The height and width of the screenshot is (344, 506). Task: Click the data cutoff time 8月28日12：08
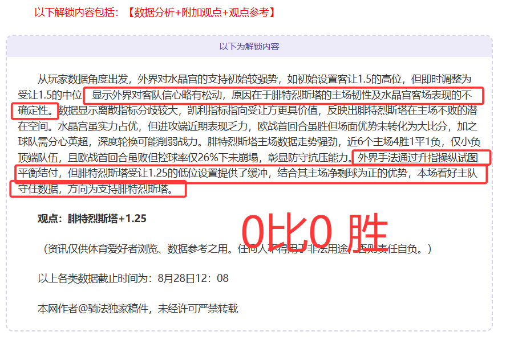click(193, 278)
